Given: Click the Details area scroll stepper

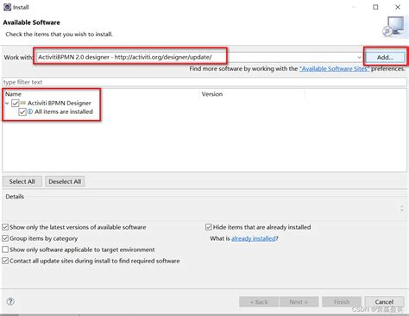Looking at the screenshot, I should (402, 209).
